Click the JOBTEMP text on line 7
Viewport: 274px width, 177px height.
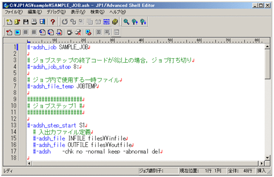pyautogui.click(x=87, y=86)
